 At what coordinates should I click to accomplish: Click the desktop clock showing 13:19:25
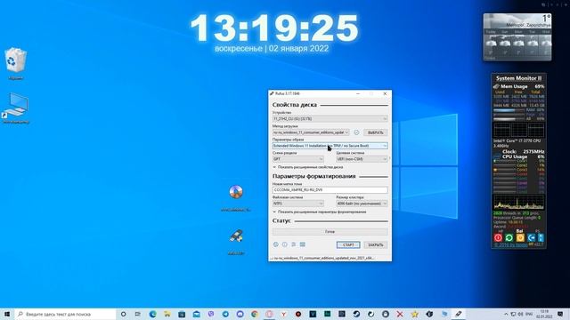pos(274,28)
